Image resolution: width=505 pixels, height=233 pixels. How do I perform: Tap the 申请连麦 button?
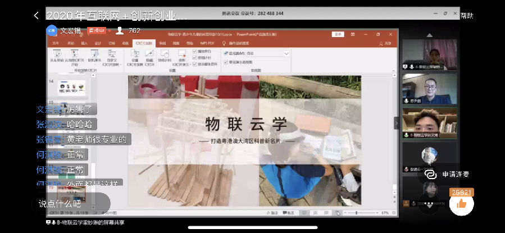coord(449,174)
